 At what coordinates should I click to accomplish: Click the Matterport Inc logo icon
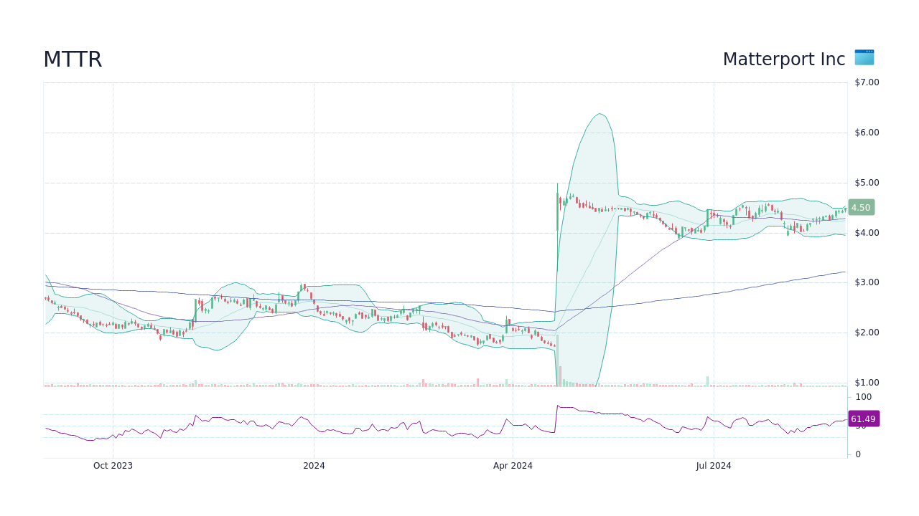tap(864, 58)
